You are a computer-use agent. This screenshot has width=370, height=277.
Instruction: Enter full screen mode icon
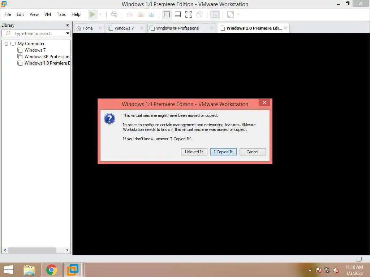click(189, 14)
